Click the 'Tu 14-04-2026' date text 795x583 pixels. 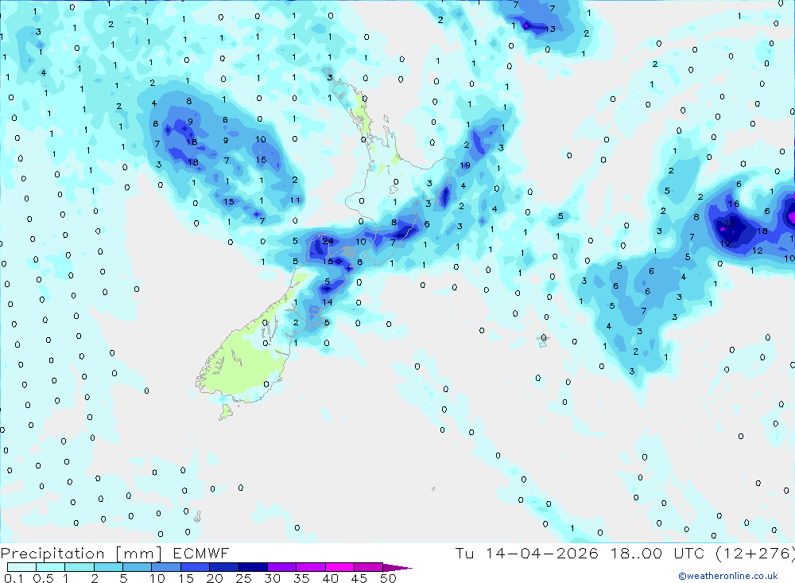(x=527, y=554)
